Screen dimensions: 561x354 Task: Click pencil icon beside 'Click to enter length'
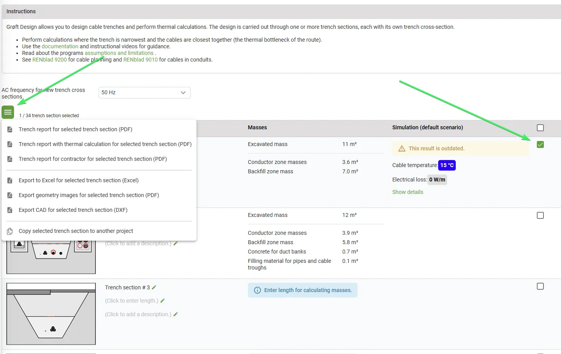163,301
